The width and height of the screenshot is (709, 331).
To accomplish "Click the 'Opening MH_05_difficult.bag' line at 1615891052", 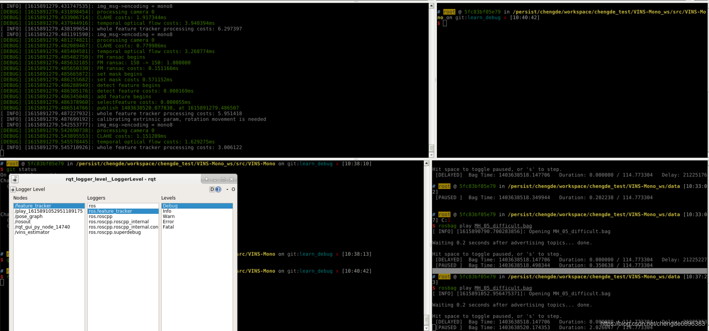I will pos(521,294).
